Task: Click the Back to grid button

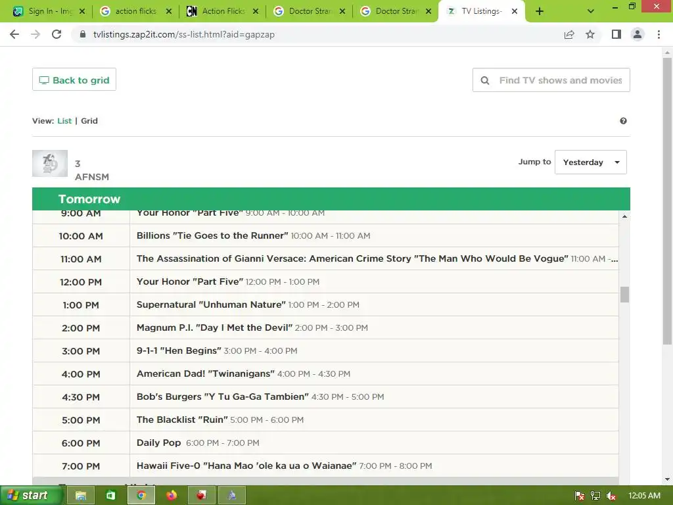Action: [74, 80]
